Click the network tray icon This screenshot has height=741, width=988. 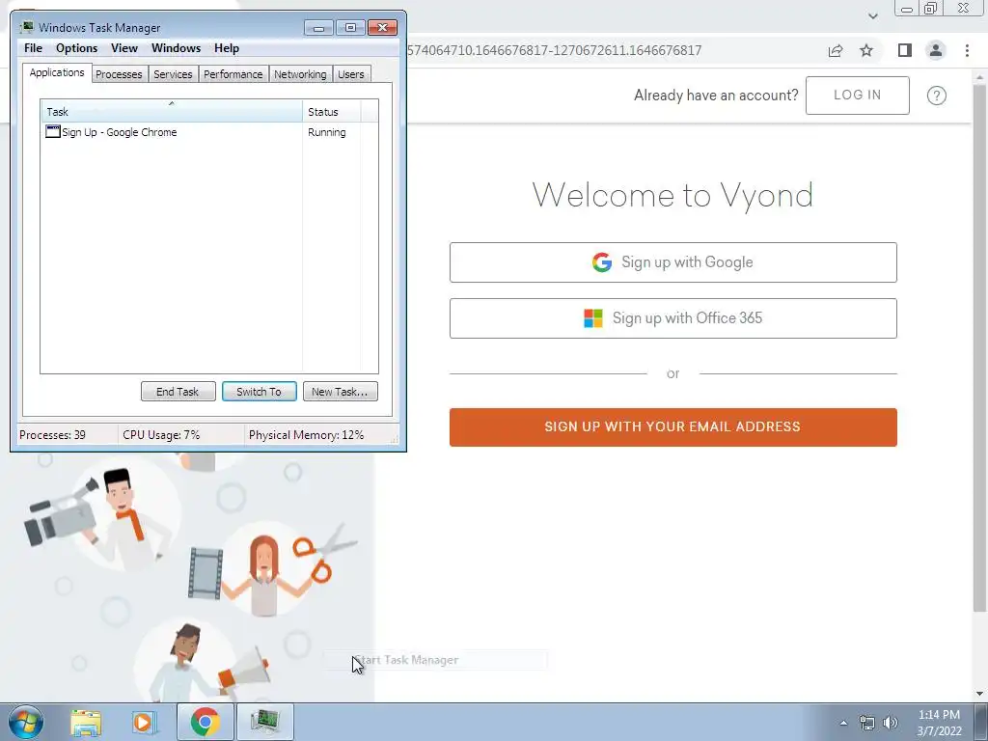(x=867, y=723)
